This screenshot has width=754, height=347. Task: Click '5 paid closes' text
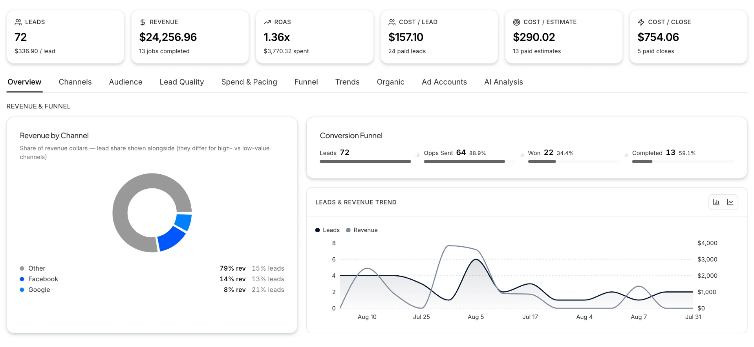point(656,51)
